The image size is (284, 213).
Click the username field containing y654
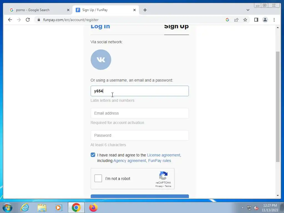140,91
